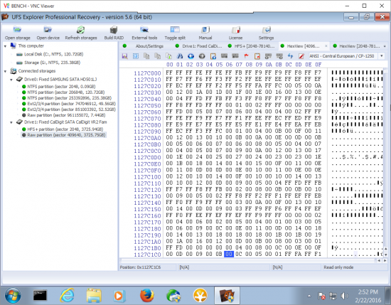Close the HexView [4096... tab
The image size is (391, 305).
pos(326,46)
